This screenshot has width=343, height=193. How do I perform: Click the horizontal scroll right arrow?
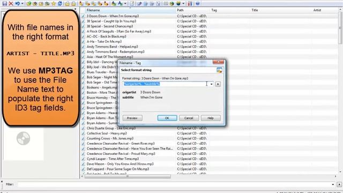click(x=335, y=176)
